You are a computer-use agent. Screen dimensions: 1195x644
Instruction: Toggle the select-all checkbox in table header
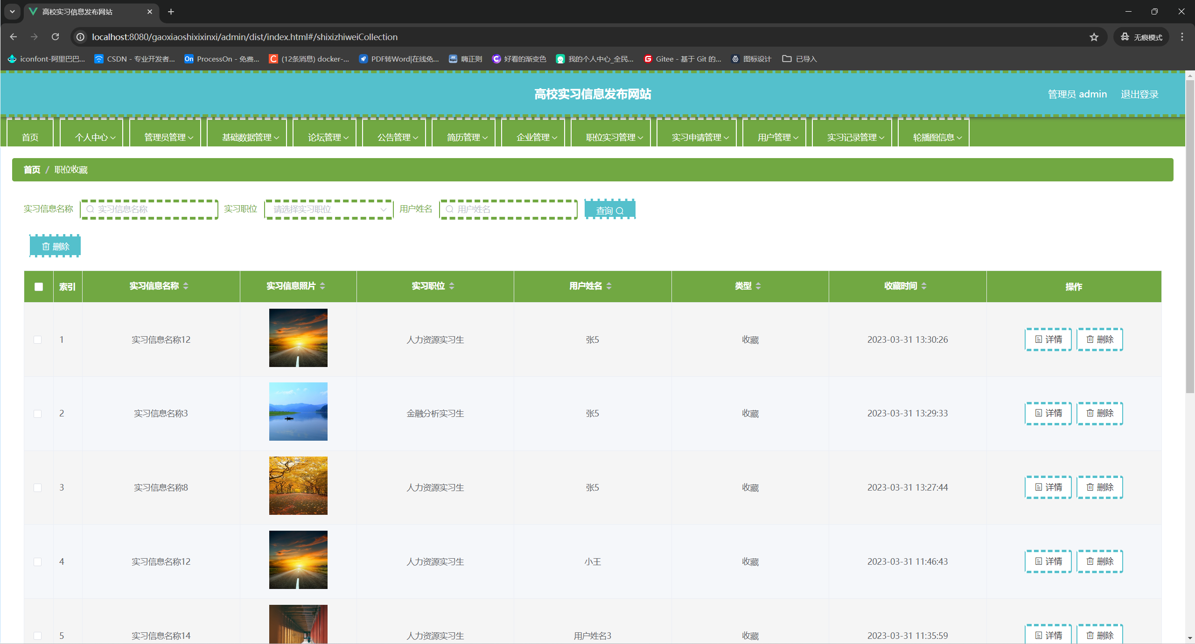pyautogui.click(x=39, y=287)
